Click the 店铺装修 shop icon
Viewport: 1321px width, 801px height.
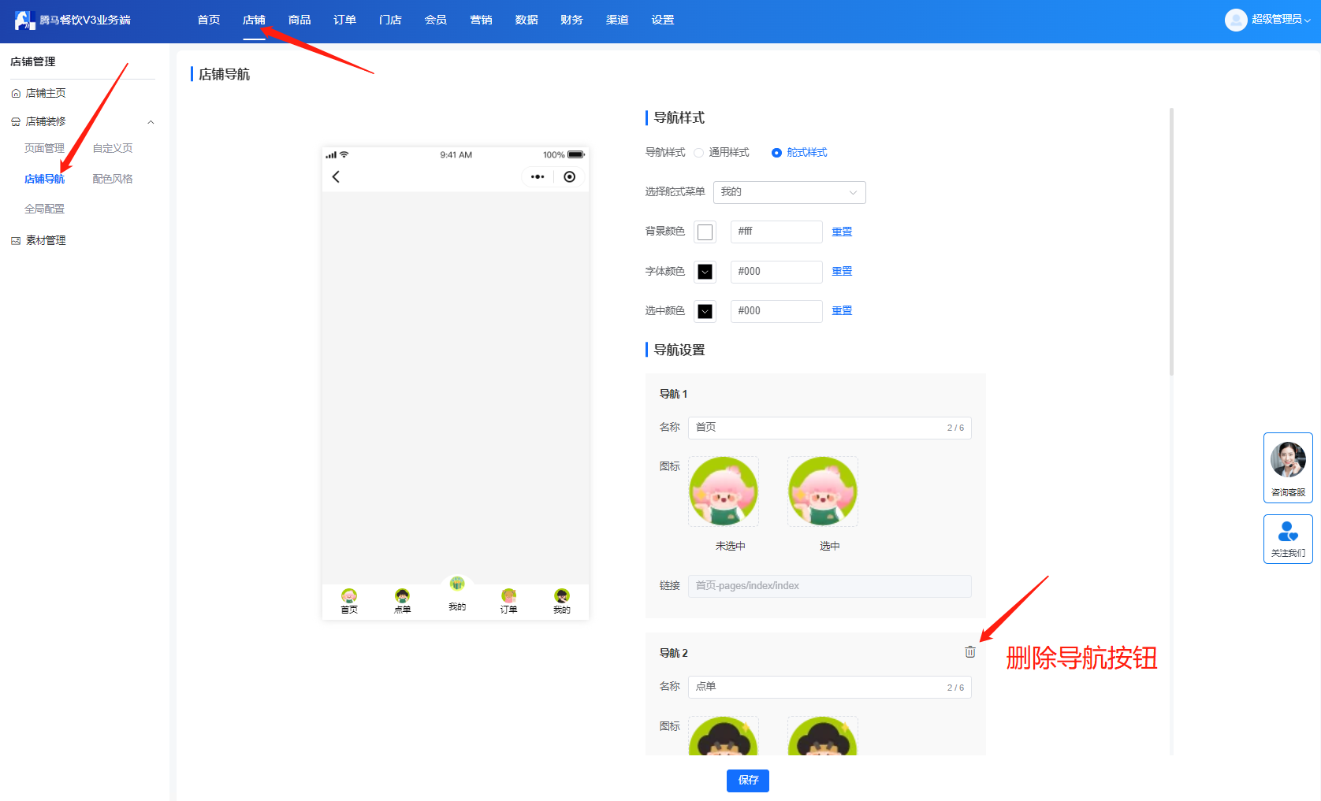16,121
